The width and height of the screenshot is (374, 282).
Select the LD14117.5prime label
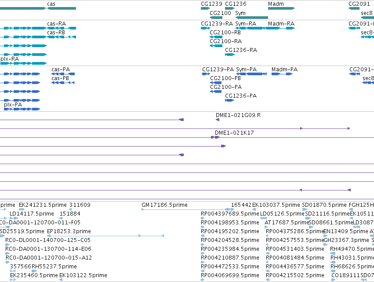click(32, 214)
